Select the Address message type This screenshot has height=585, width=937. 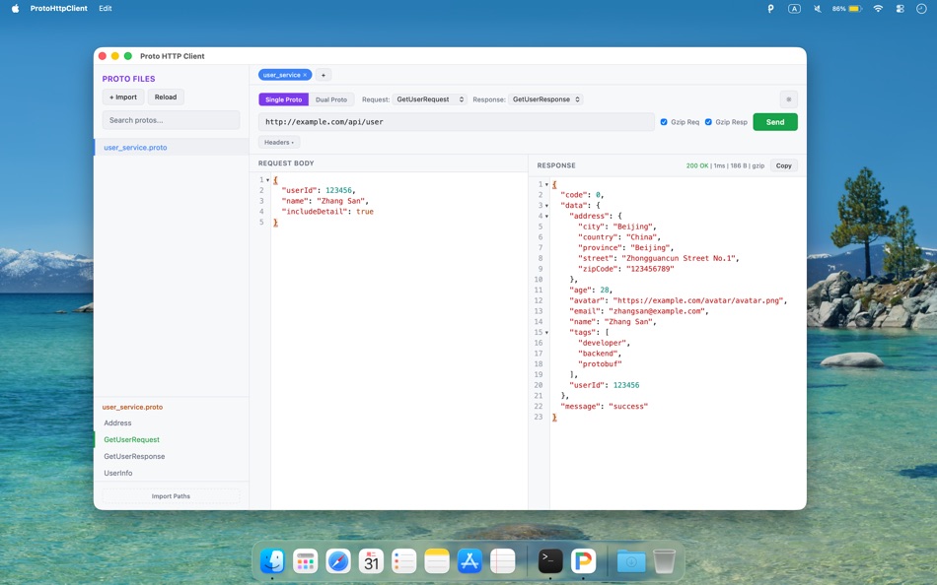(x=172, y=423)
